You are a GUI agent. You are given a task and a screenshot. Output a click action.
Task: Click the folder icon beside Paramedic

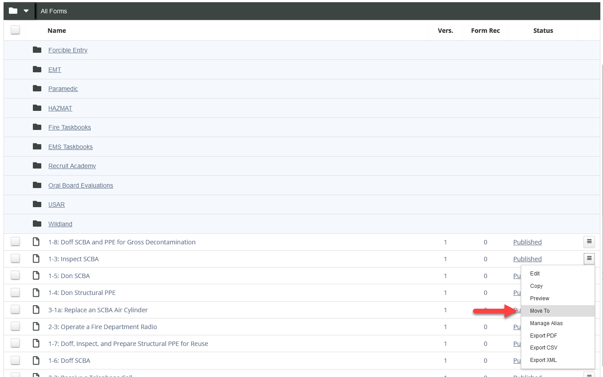click(x=37, y=89)
